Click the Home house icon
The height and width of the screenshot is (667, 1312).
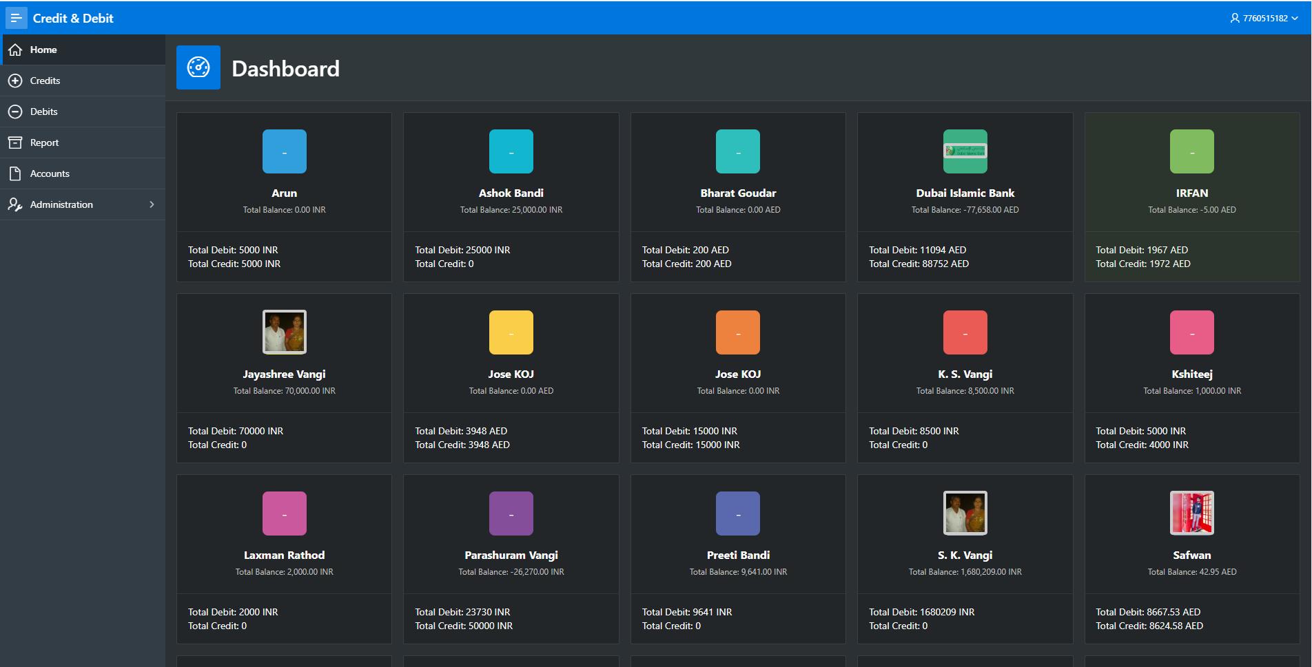(x=15, y=50)
